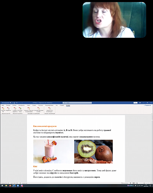The height and width of the screenshot is (193, 153).
Task: Expand the document title dropdown arrow
Action: click(x=52, y=103)
